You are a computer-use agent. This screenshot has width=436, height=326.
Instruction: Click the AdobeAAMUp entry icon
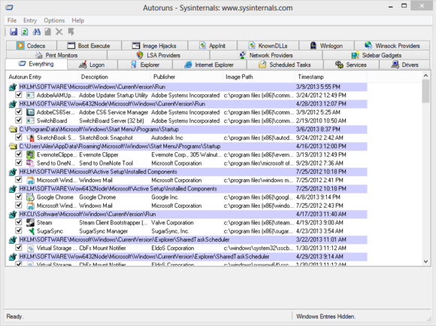[30, 95]
